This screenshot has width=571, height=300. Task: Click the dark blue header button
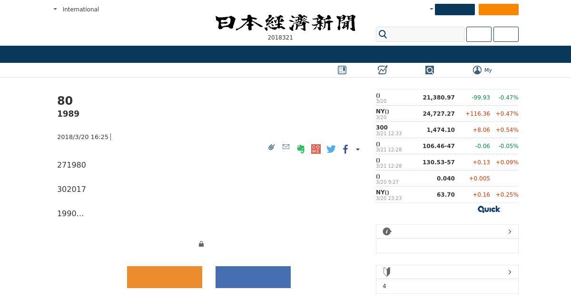pyautogui.click(x=455, y=10)
